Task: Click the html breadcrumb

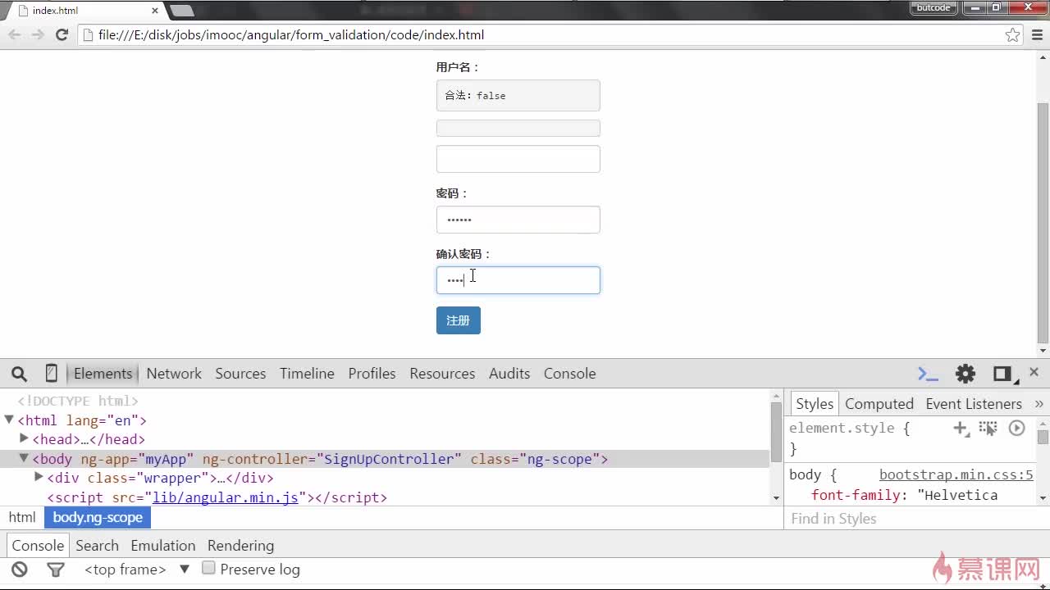Action: pyautogui.click(x=22, y=518)
